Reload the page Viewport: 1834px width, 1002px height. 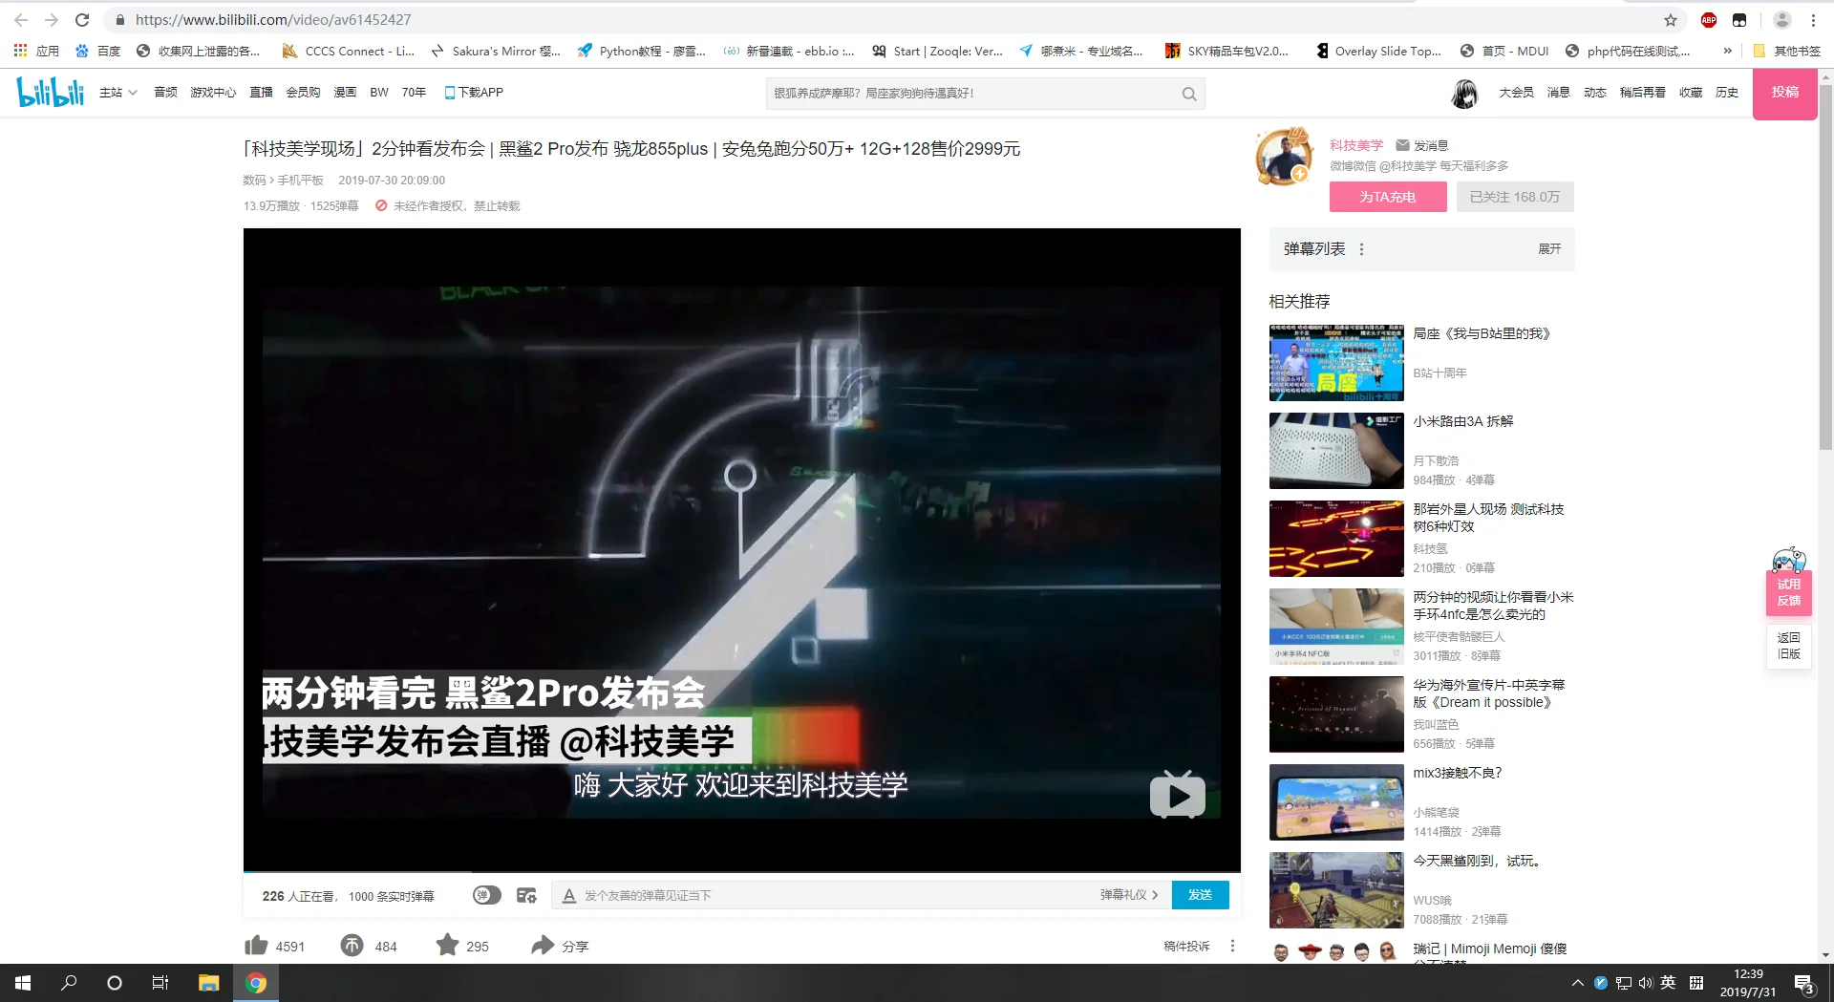82,20
